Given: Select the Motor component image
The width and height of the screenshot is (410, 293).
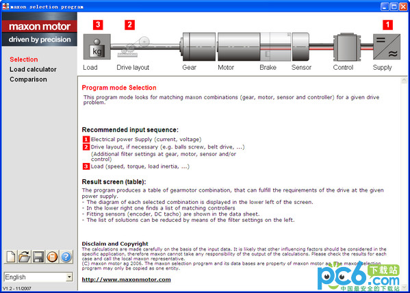Looking at the screenshot, I should [x=239, y=47].
